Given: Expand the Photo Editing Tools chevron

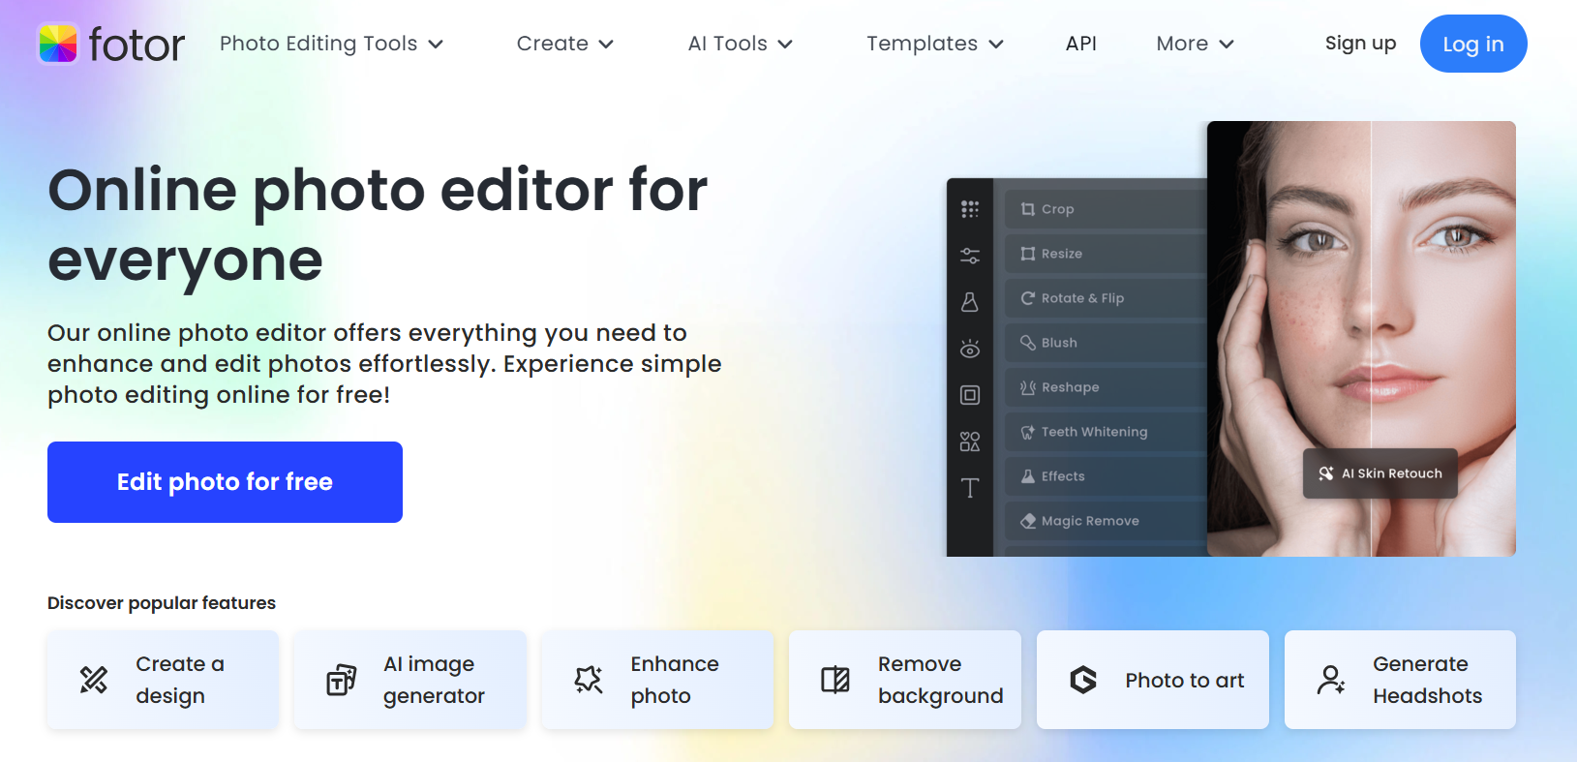Looking at the screenshot, I should (436, 45).
